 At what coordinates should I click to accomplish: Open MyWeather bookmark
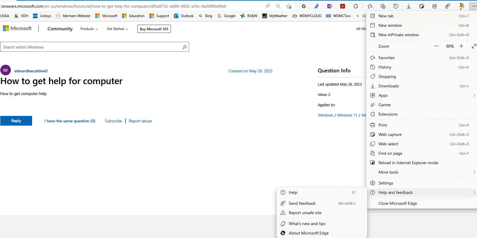pyautogui.click(x=275, y=16)
